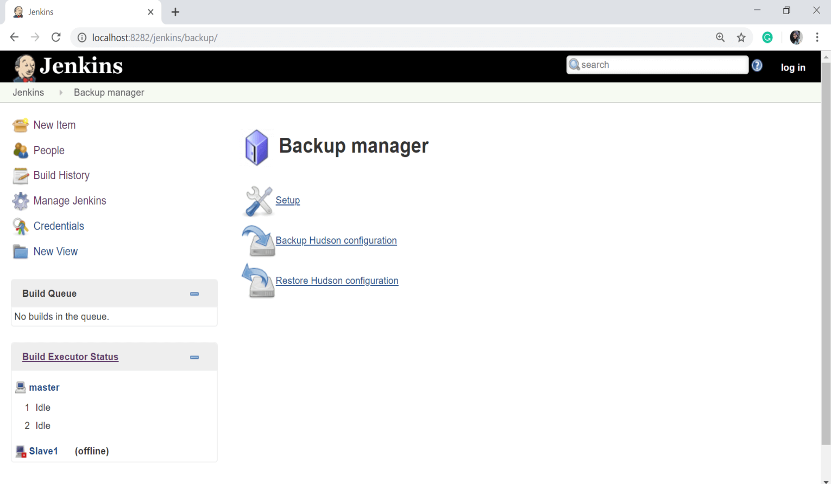This screenshot has height=484, width=831.
Task: Click the Grammarly extension icon
Action: tap(767, 37)
